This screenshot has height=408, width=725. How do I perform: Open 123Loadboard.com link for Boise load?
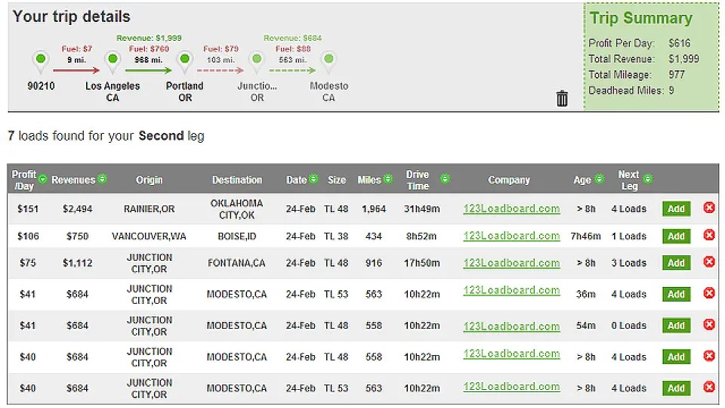click(511, 236)
